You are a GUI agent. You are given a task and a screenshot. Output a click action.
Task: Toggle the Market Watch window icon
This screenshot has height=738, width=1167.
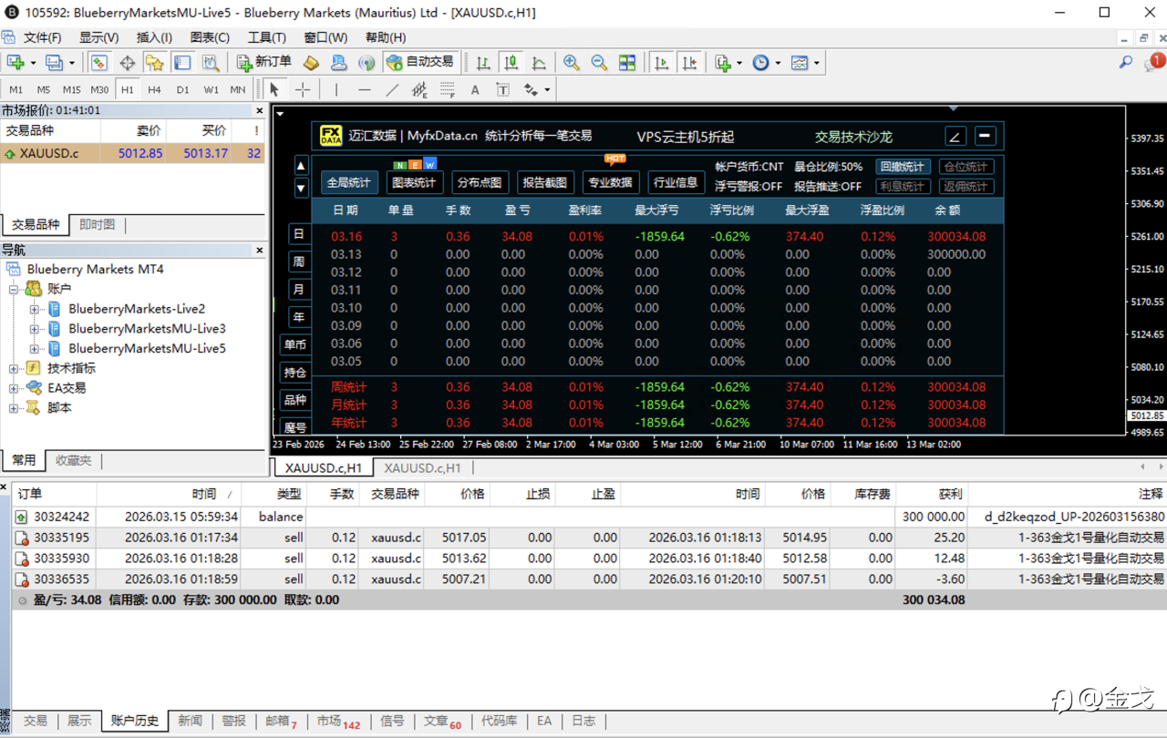pyautogui.click(x=99, y=63)
